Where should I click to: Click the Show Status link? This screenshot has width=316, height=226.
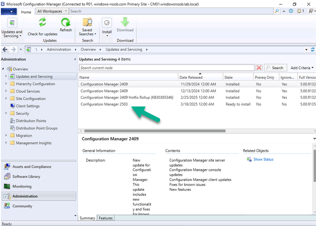click(x=263, y=160)
